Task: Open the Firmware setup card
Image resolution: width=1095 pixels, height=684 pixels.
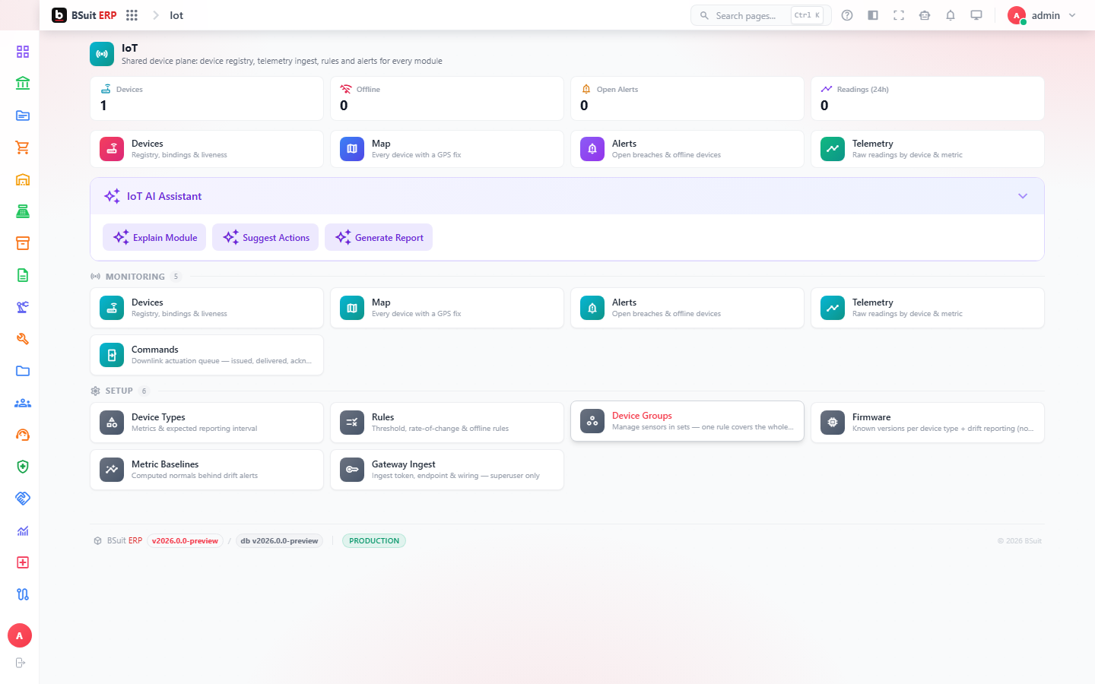Action: [928, 423]
